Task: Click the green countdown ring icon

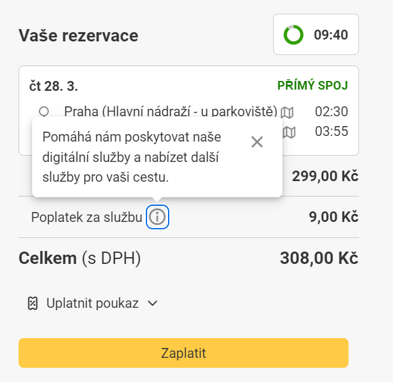Action: [294, 35]
